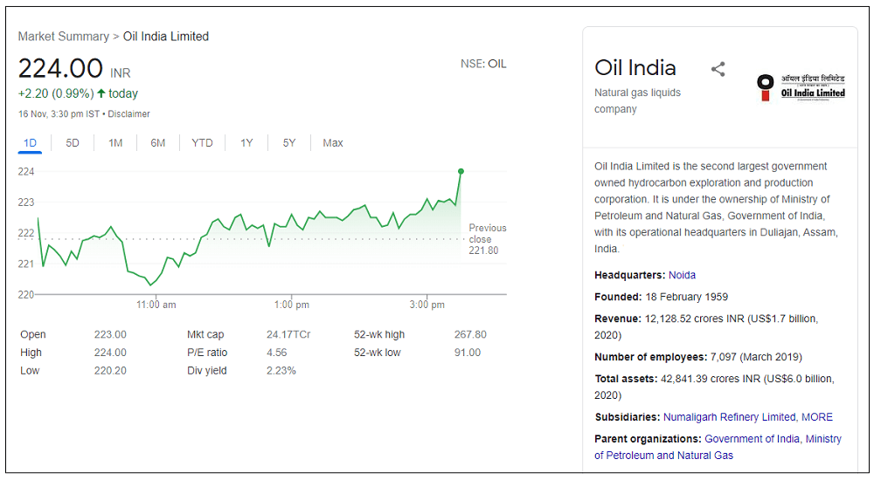Click the Natural gas liquids company subtitle
The image size is (874, 480).
[x=637, y=100]
